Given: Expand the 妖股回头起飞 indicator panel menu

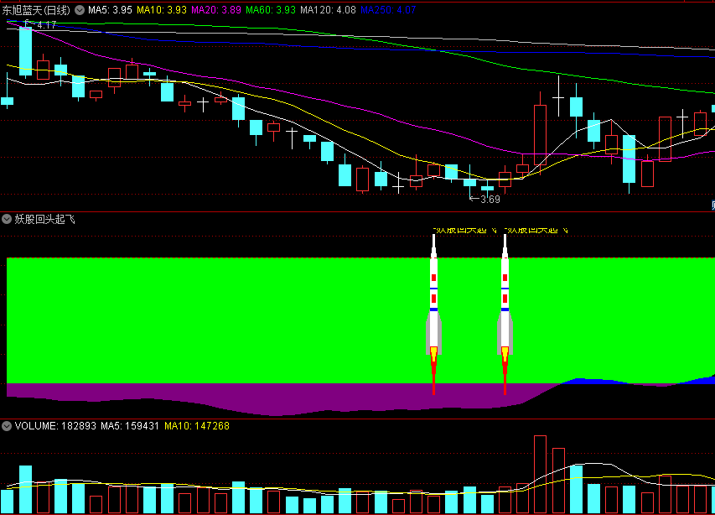Looking at the screenshot, I should 7,220.
